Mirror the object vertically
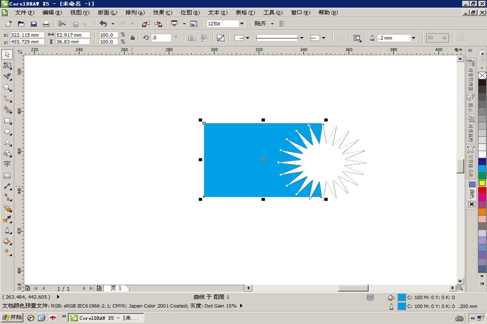The width and height of the screenshot is (487, 324). (204, 38)
